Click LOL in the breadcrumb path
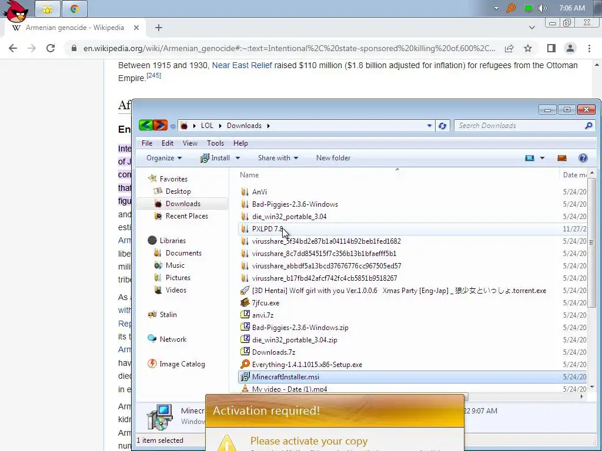 point(207,126)
